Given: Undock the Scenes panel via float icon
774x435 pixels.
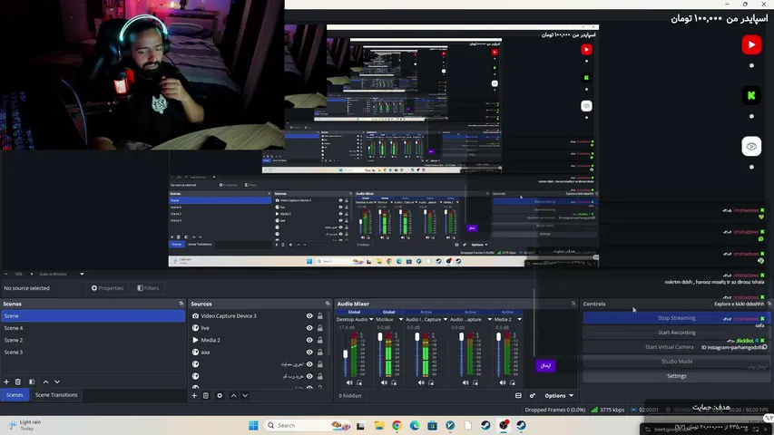Looking at the screenshot, I should 181,304.
